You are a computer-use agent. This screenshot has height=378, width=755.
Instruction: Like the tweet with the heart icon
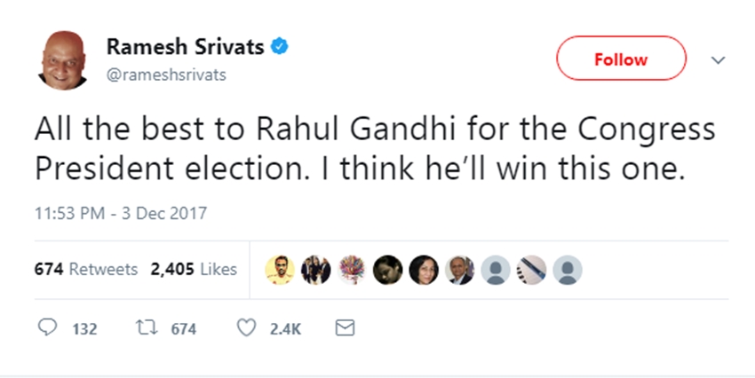pos(246,329)
